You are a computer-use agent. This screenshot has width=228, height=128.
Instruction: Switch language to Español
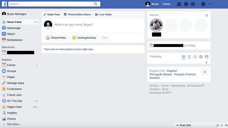172,71
